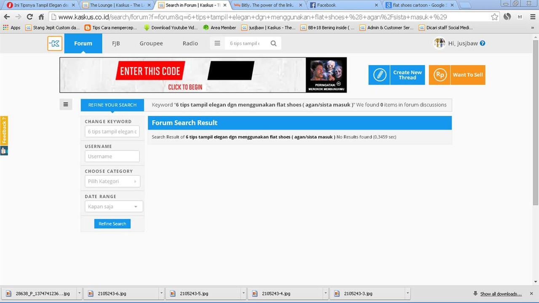Open the hamburger menu beside the navbar search field
Image resolution: width=539 pixels, height=303 pixels.
coord(217,43)
